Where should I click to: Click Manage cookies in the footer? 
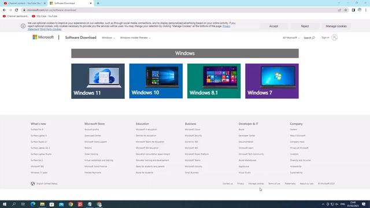point(256,184)
